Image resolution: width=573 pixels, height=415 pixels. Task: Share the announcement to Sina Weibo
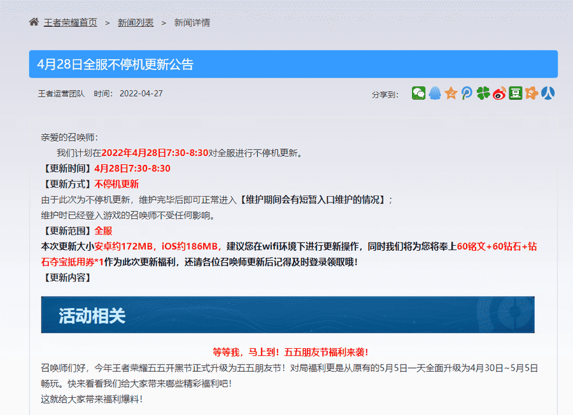tap(499, 94)
